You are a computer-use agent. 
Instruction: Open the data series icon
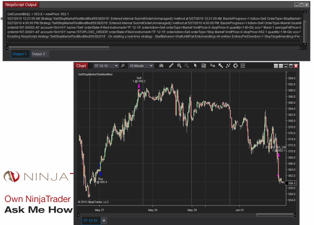[x=213, y=66]
